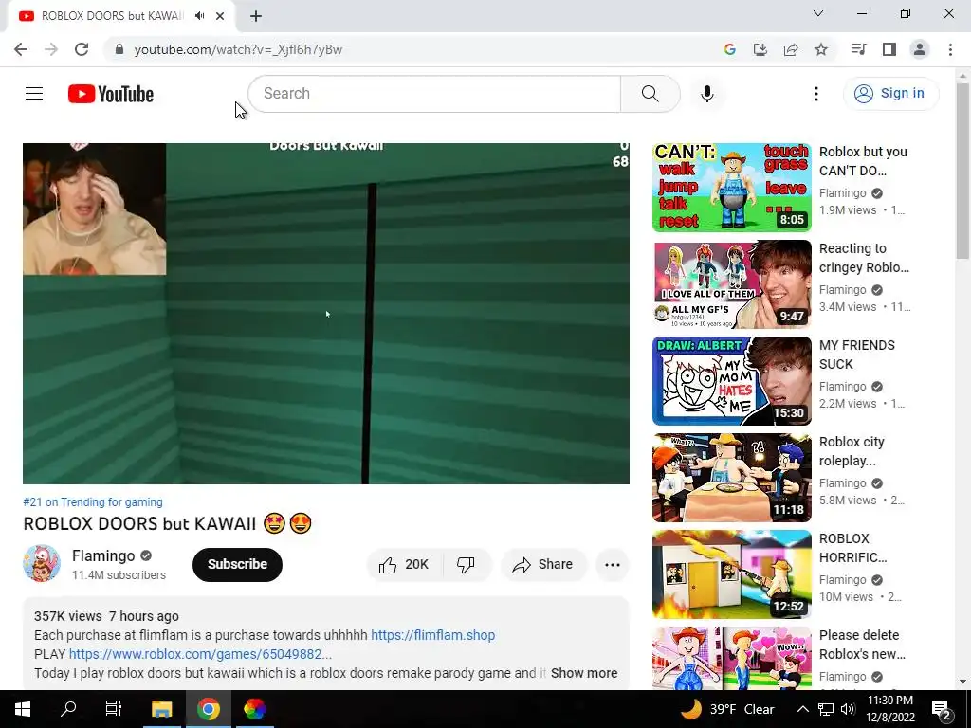
Task: Go back in browser history
Action: [x=21, y=49]
